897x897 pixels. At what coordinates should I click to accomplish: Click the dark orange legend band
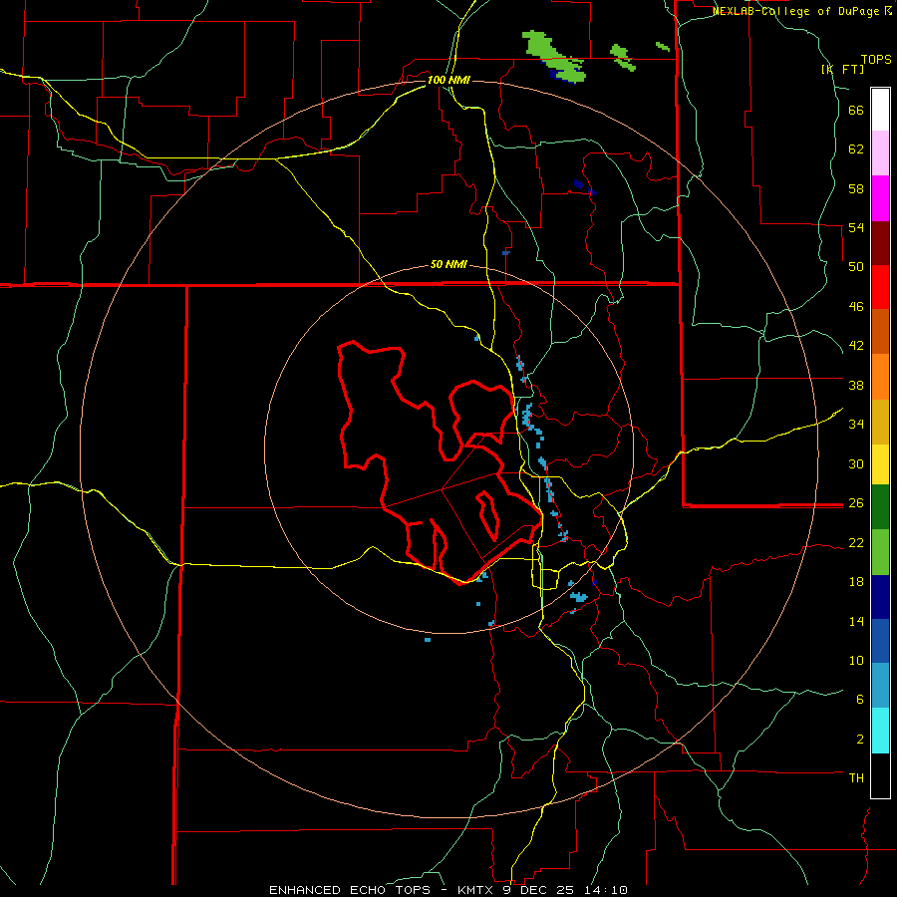880,332
